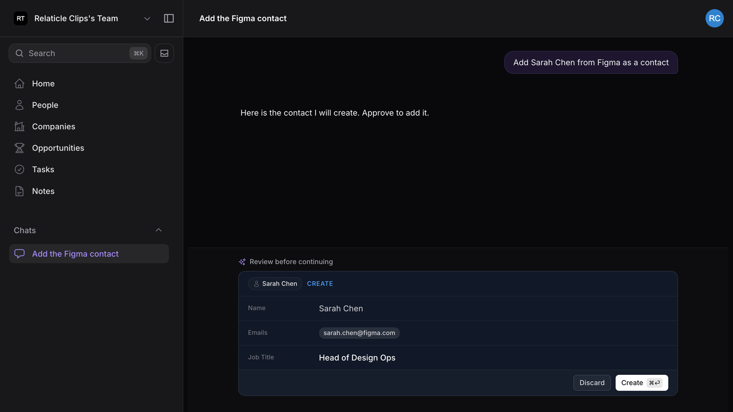The image size is (733, 412).
Task: Toggle the sidebar panel icon
Action: pyautogui.click(x=169, y=18)
